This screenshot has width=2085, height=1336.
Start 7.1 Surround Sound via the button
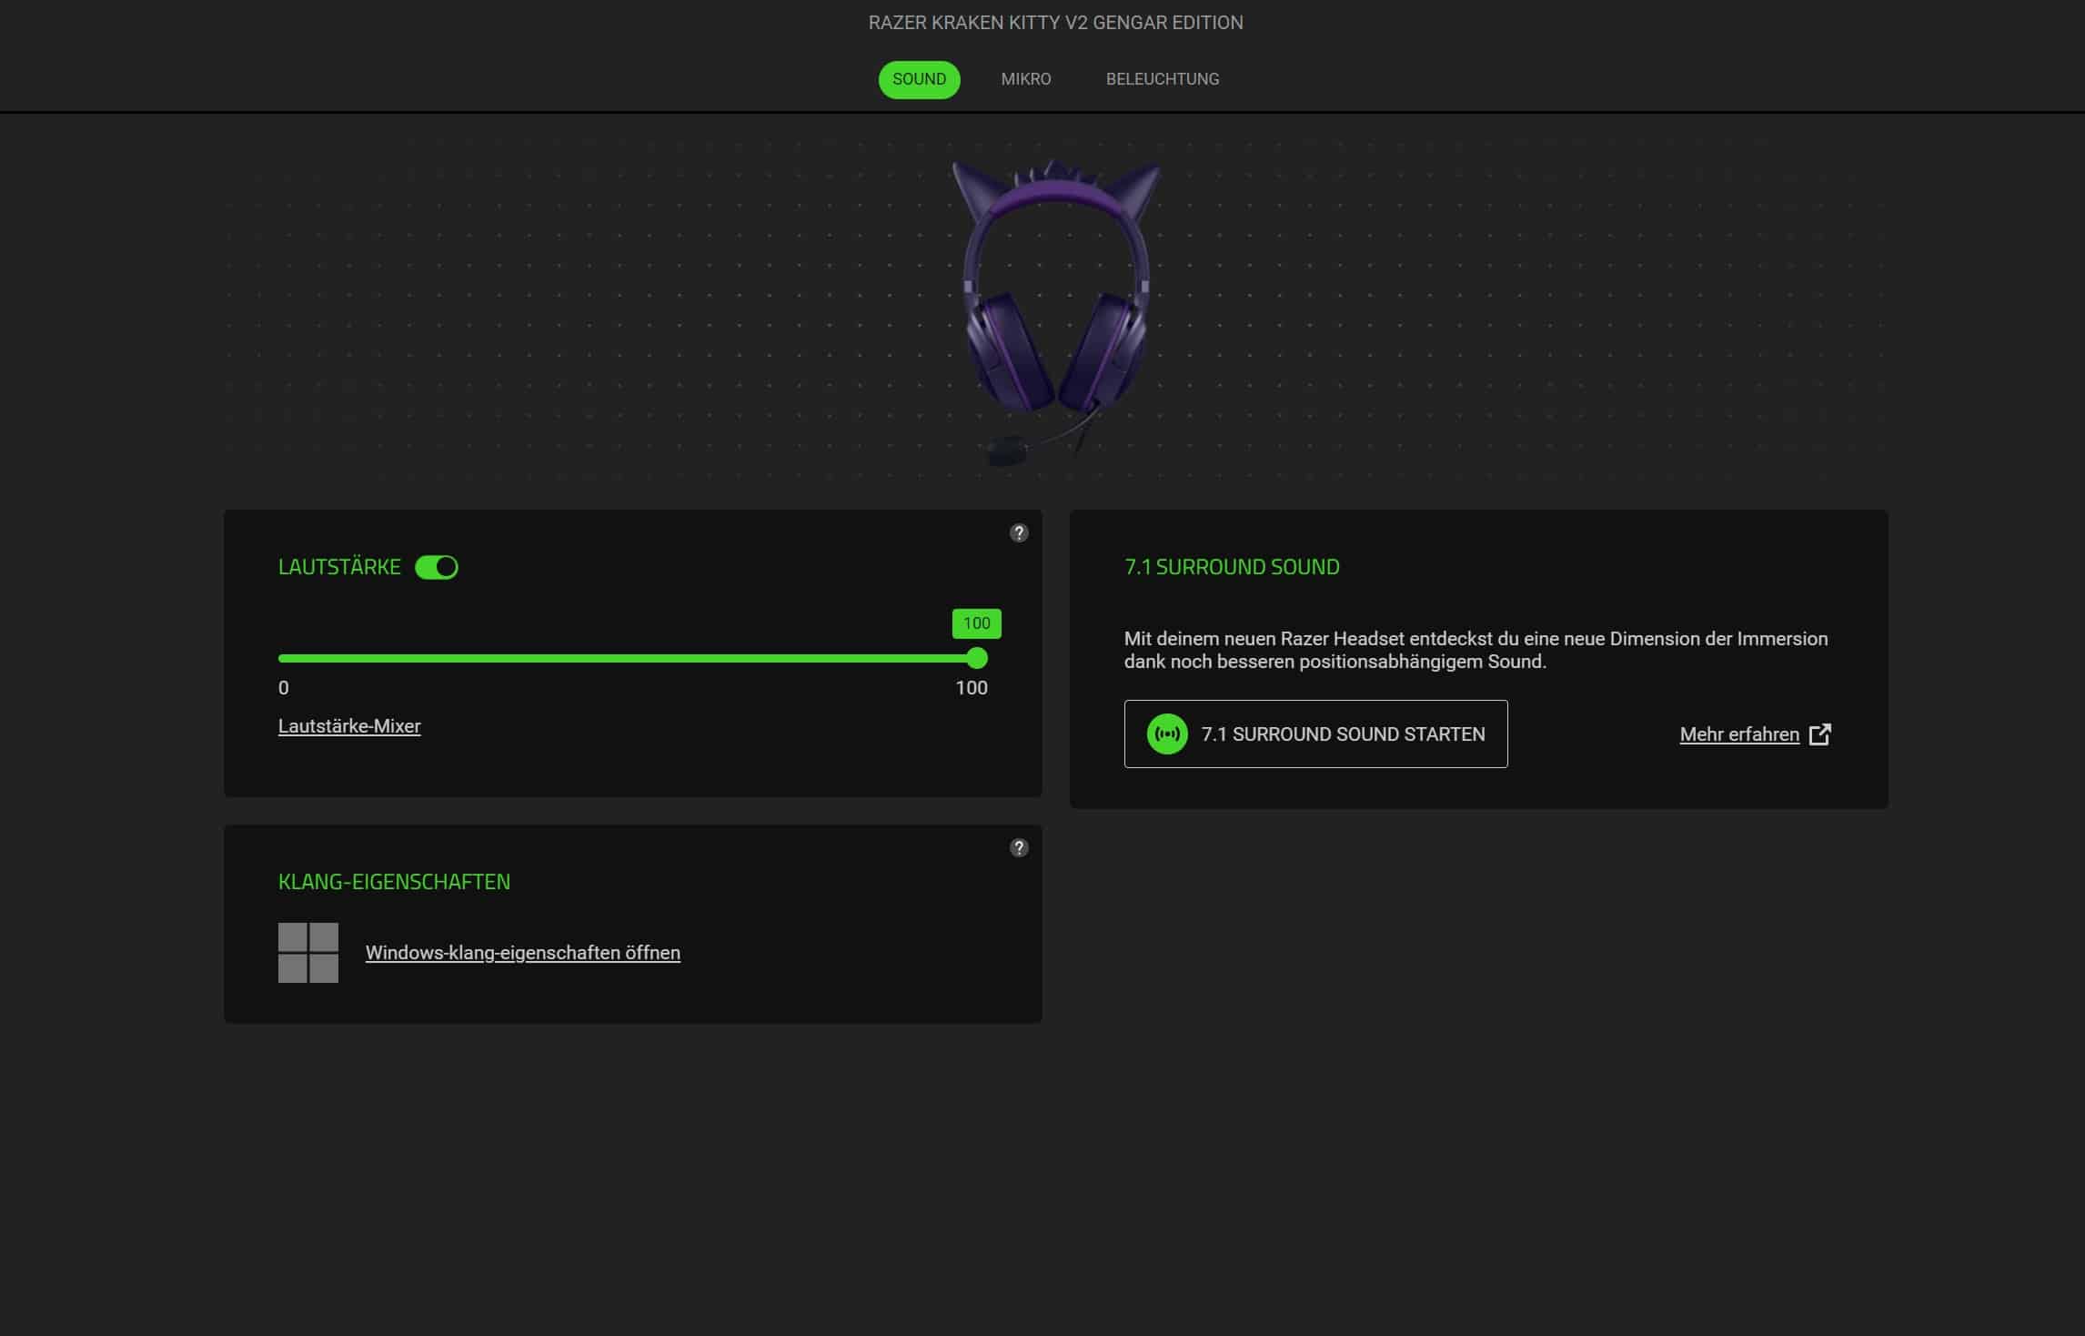pos(1315,734)
